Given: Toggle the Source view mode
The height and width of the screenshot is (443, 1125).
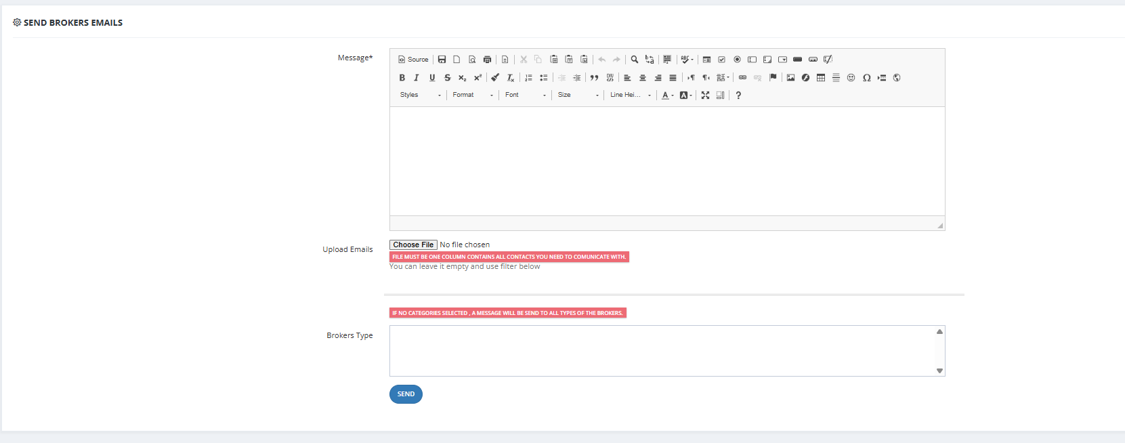Looking at the screenshot, I should 413,60.
